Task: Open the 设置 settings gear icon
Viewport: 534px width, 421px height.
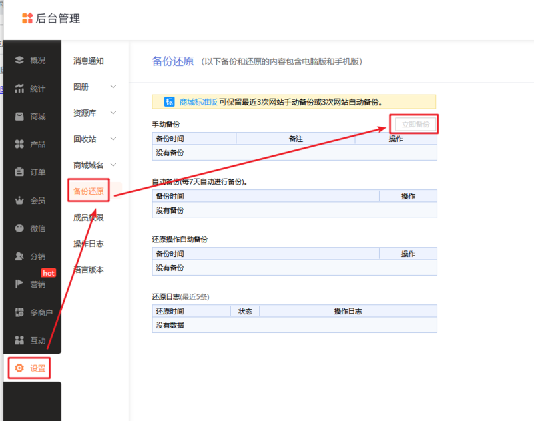Action: [x=29, y=368]
